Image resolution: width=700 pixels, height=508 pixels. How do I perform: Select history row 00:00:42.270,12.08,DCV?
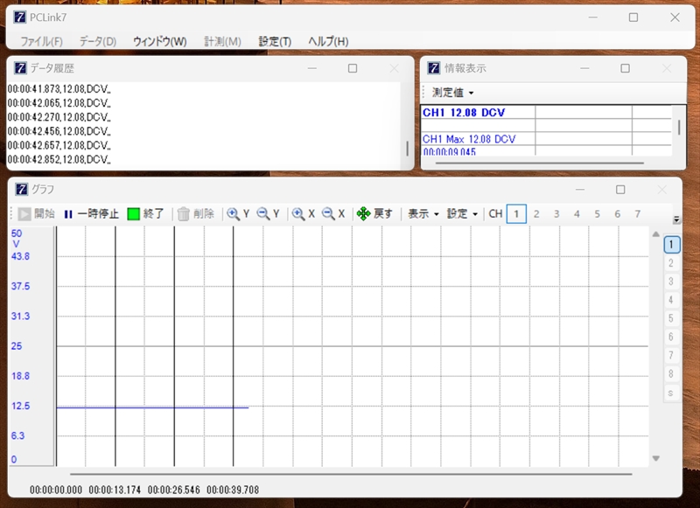tap(59, 117)
